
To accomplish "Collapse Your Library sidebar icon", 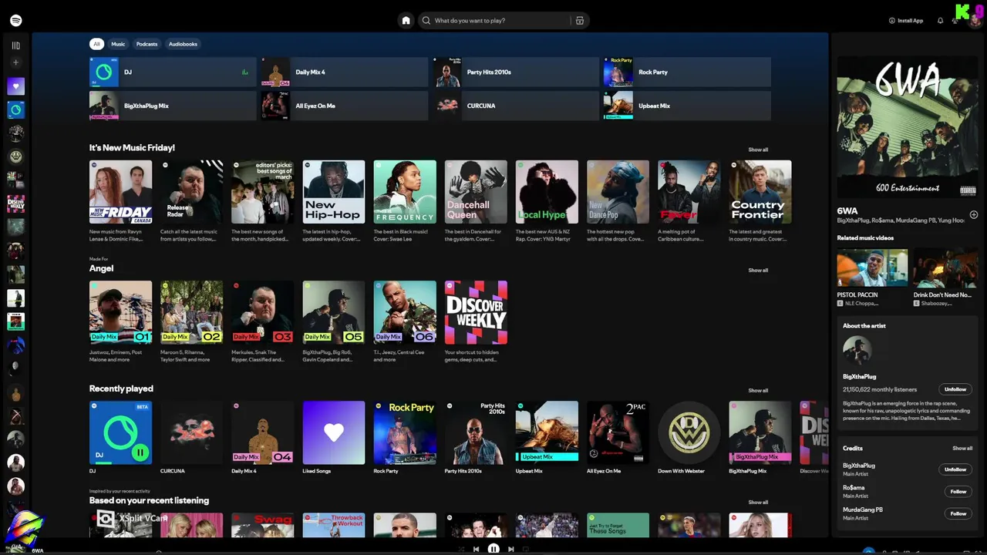I will pyautogui.click(x=15, y=45).
